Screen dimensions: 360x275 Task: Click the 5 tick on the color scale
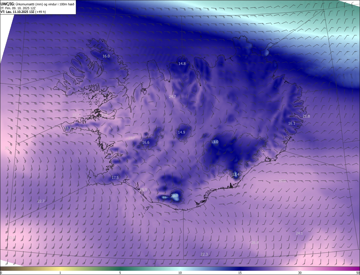(x=120, y=273)
